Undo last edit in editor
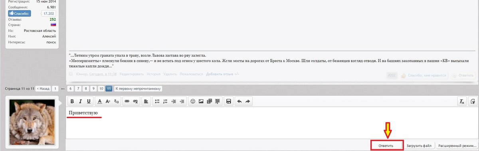This screenshot has height=151, width=479. tap(239, 102)
